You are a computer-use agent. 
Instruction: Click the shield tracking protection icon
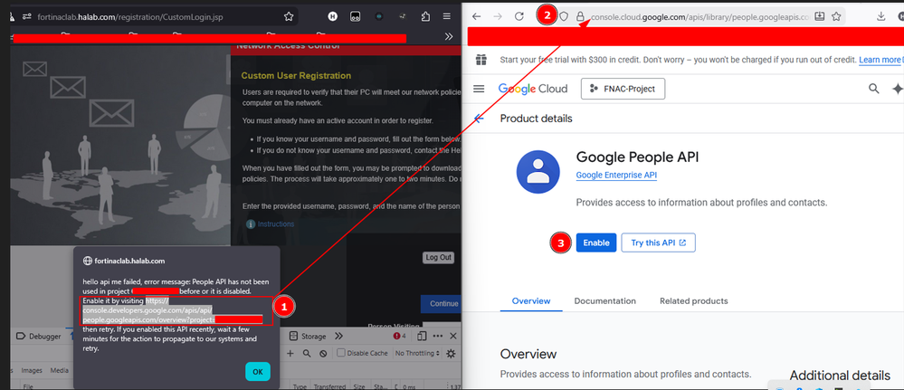tap(564, 16)
